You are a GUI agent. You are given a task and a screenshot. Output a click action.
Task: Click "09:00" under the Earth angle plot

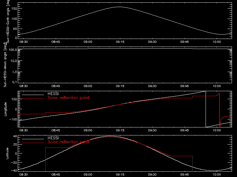coord(88,42)
